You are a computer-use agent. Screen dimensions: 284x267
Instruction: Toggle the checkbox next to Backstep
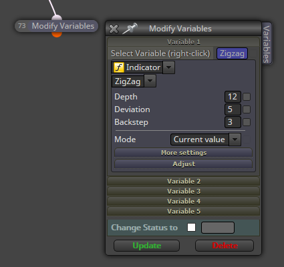click(x=247, y=122)
